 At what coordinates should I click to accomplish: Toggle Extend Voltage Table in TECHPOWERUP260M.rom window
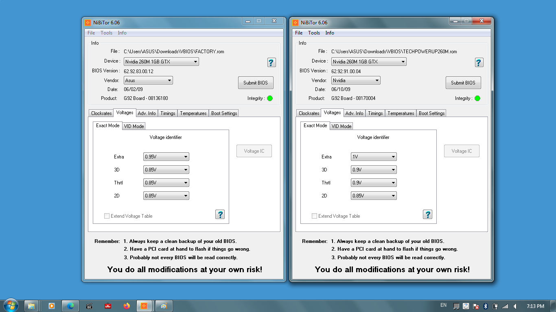click(x=336, y=216)
